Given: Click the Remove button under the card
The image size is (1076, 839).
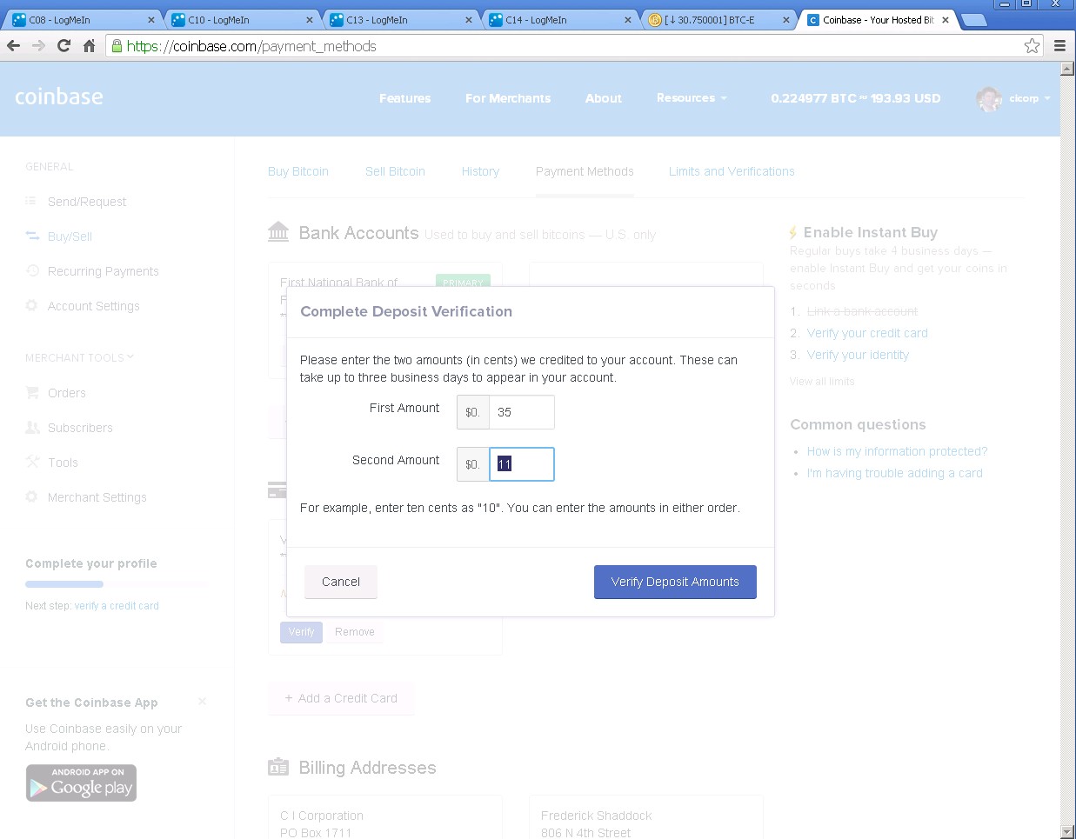Looking at the screenshot, I should click(x=355, y=632).
